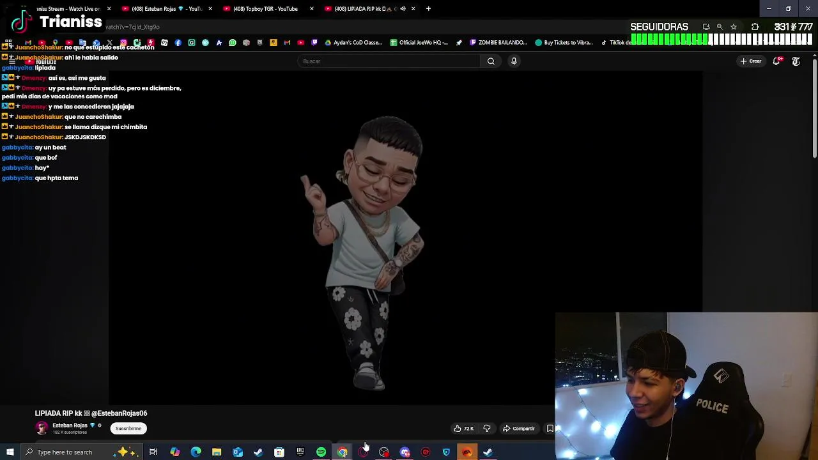The width and height of the screenshot is (818, 460).
Task: Select the '182 K suscriptores' text
Action: point(70,433)
